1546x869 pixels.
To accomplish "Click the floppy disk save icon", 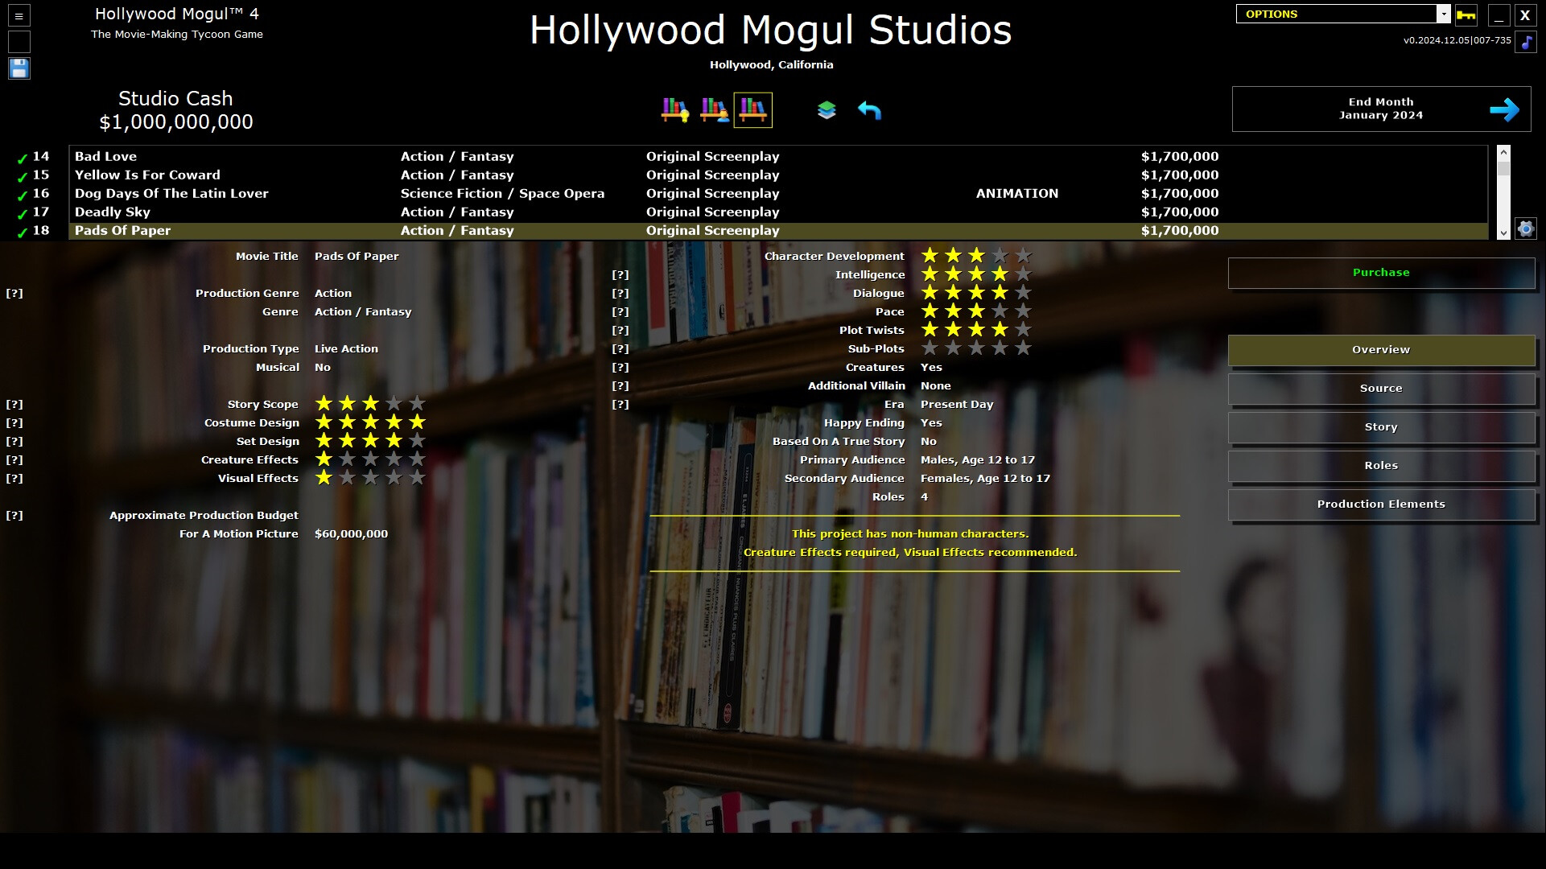I will click(18, 68).
